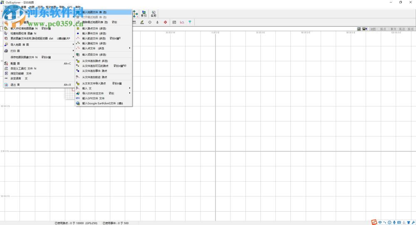
Task: Open the 地图 menu in menu bar
Action: click(32, 7)
